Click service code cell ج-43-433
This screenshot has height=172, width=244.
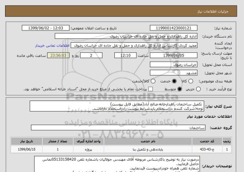point(207,149)
